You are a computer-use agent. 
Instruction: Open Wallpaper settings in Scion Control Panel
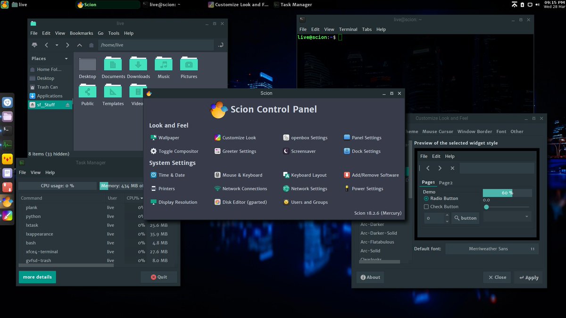(165, 138)
